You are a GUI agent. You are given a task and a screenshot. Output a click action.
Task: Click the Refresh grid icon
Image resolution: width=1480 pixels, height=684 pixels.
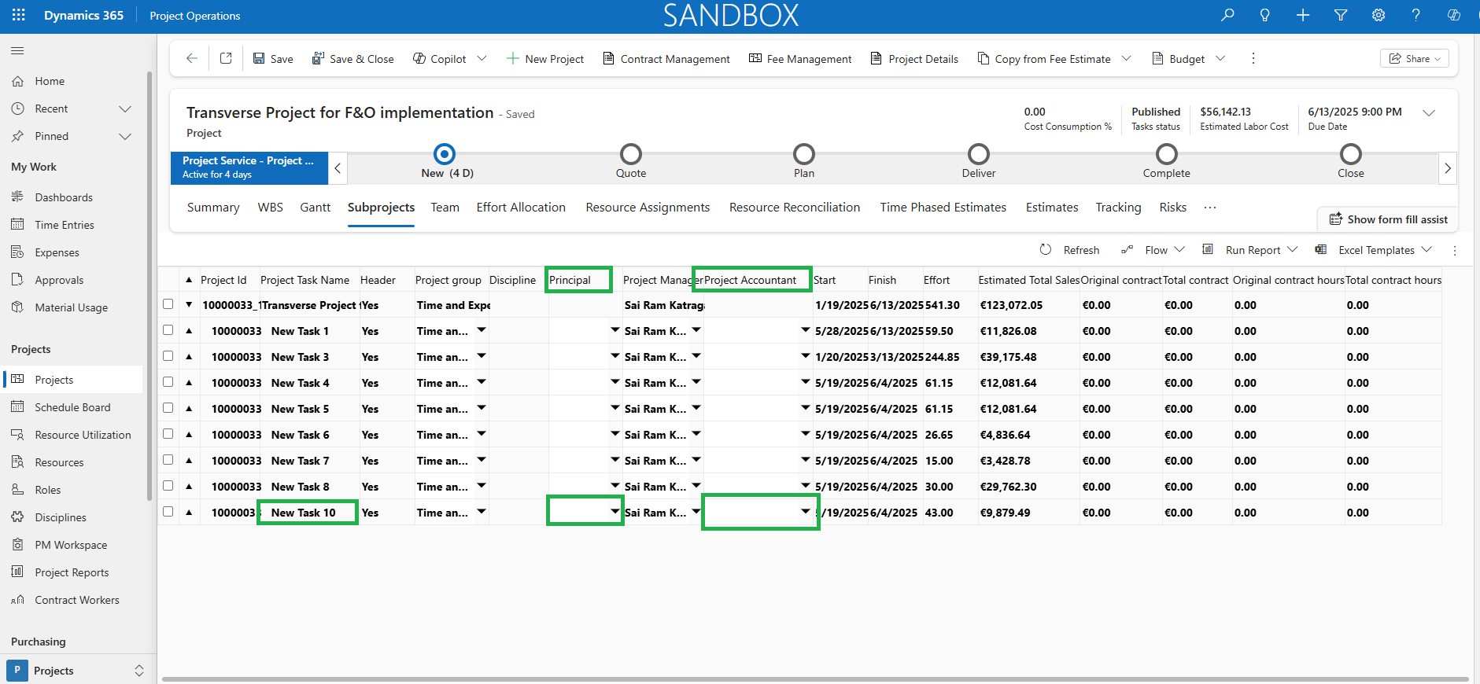click(x=1046, y=249)
